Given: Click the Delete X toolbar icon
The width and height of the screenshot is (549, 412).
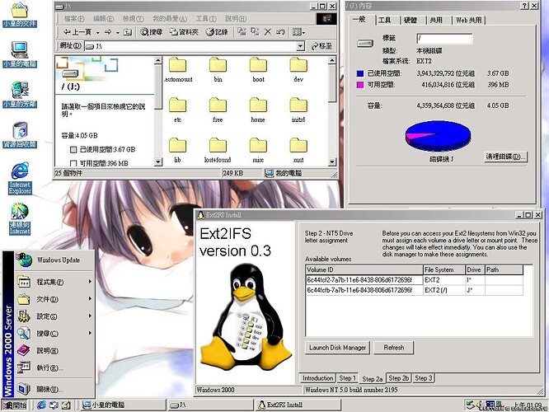Looking at the screenshot, I should point(268,32).
